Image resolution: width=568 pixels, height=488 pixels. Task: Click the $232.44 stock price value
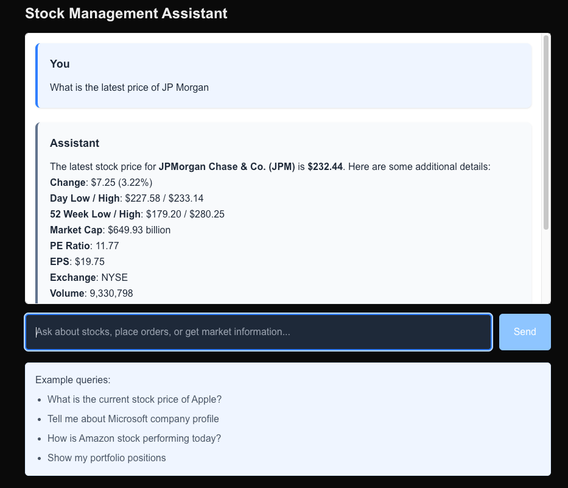(x=325, y=167)
